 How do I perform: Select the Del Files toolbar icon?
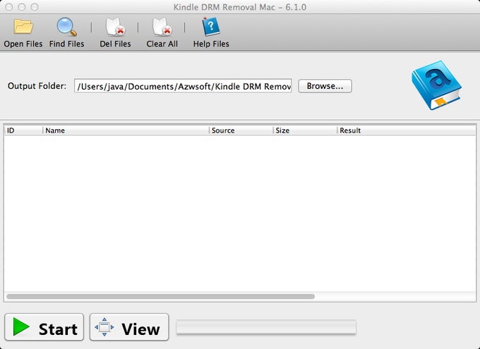[115, 27]
